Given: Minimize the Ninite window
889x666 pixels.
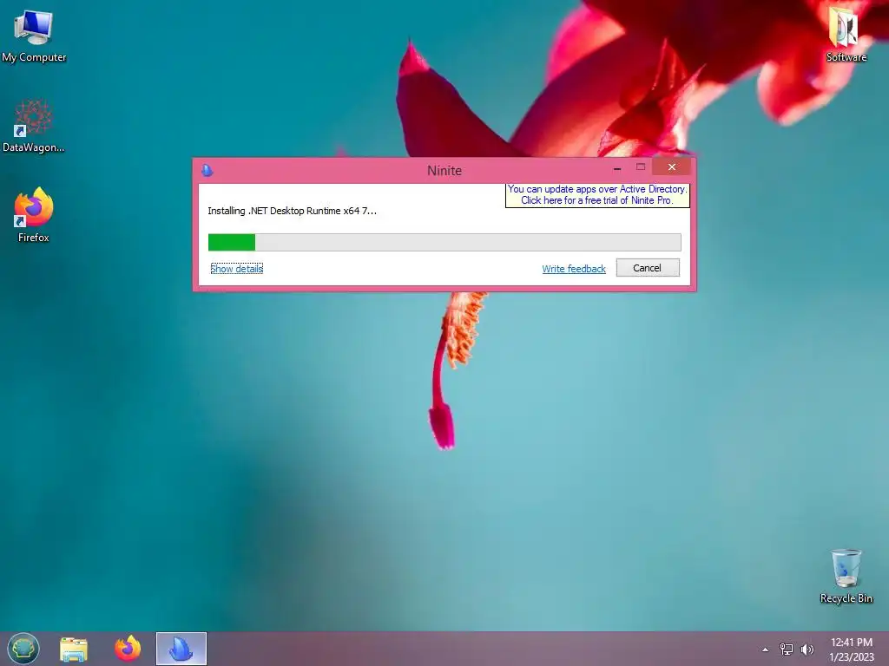Looking at the screenshot, I should (617, 167).
